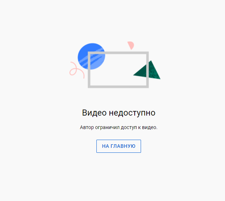Click the Видео недоступно heading
Screen dimensions: 225x201
point(119,113)
